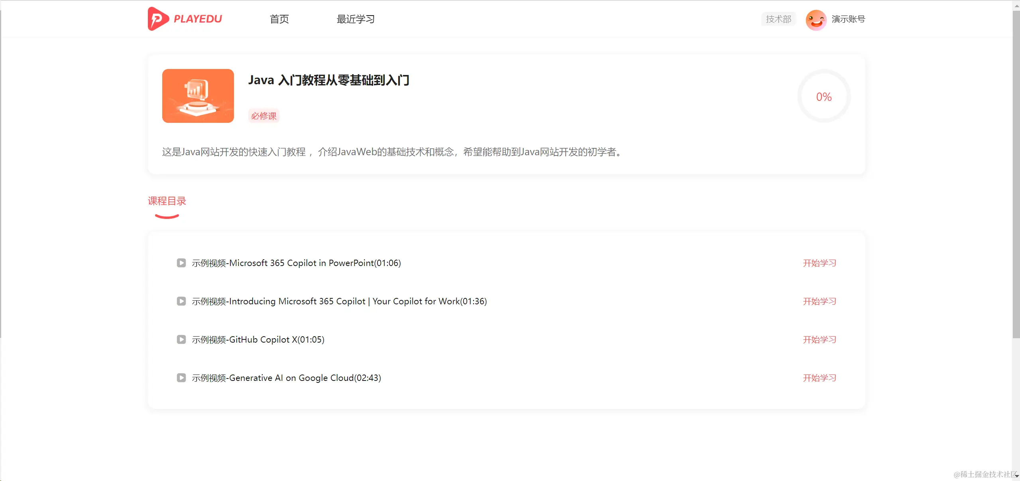This screenshot has width=1020, height=481.
Task: Open the 首页 navigation item
Action: tap(279, 19)
